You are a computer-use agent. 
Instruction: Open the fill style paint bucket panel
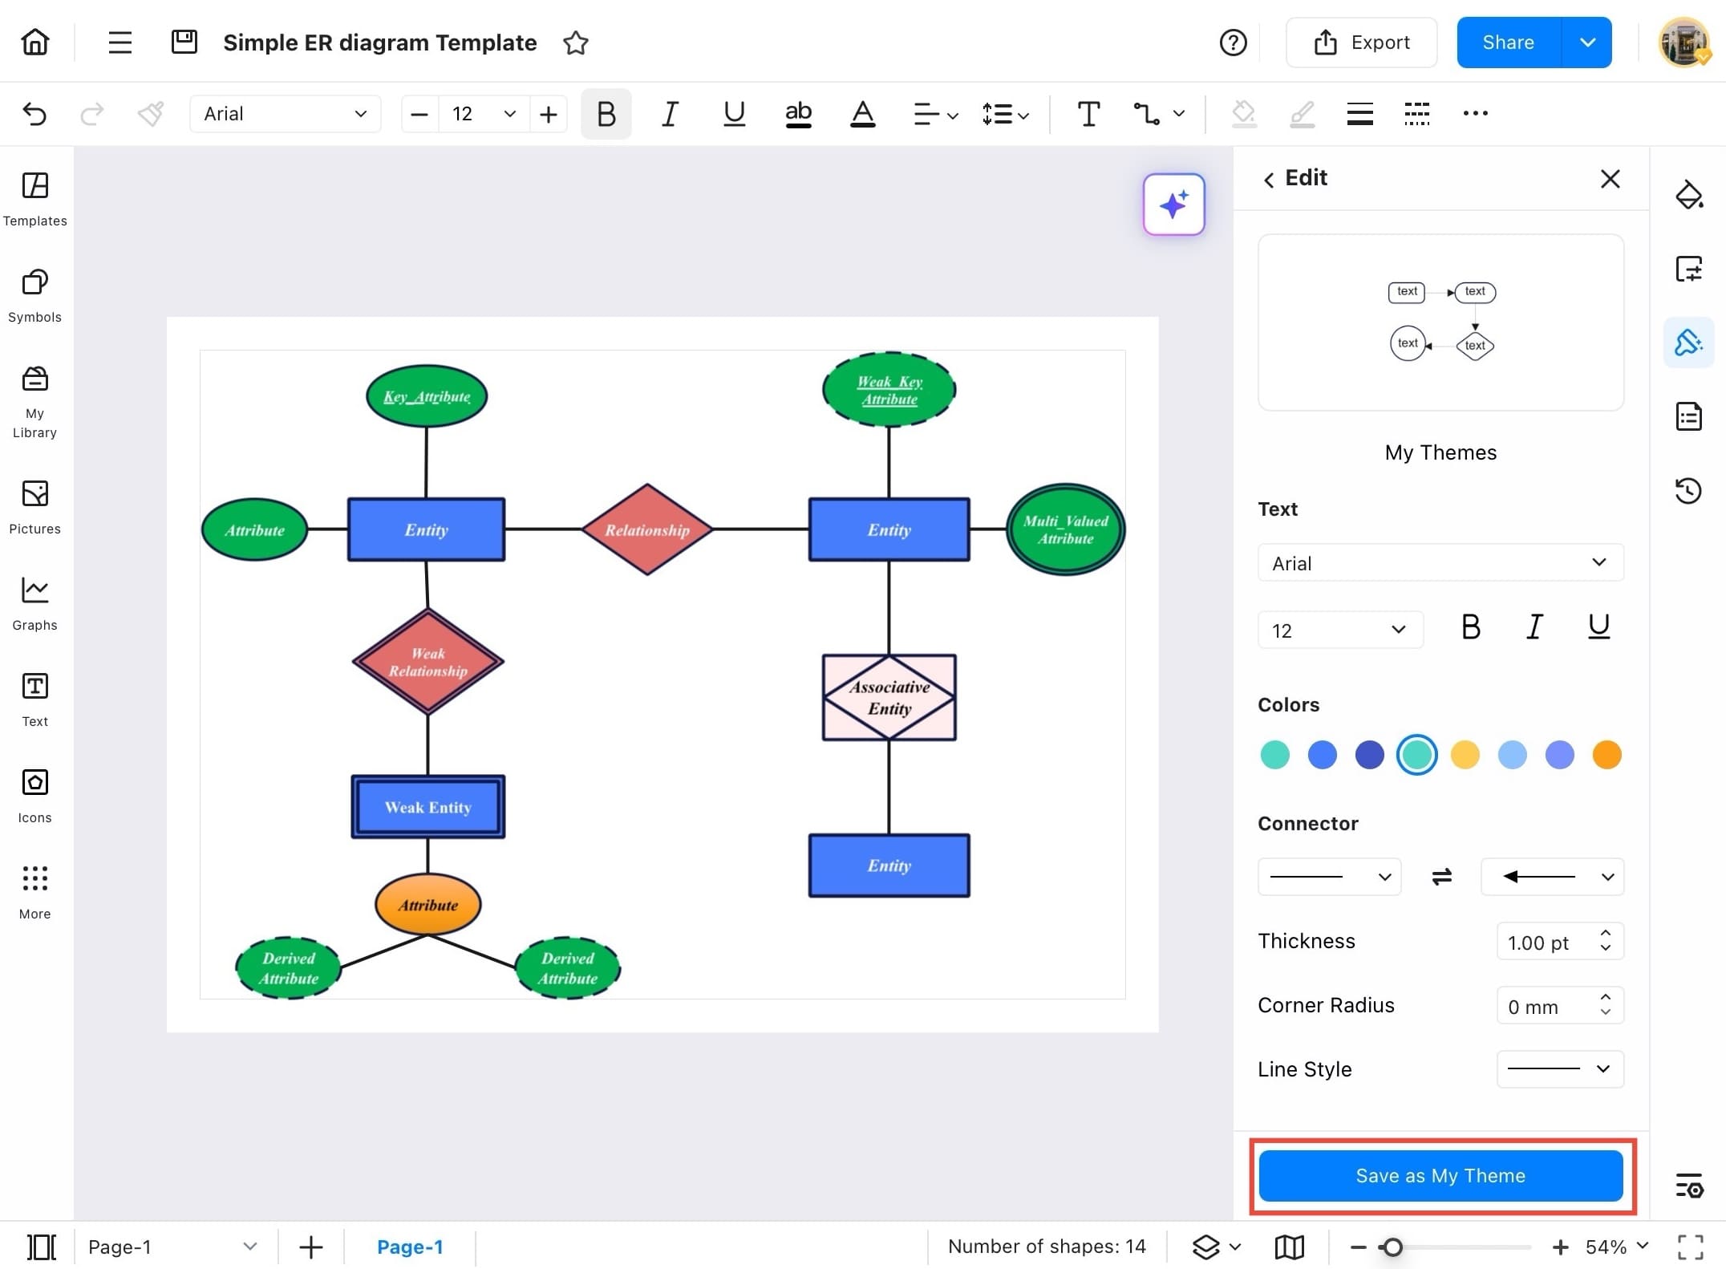1688,195
